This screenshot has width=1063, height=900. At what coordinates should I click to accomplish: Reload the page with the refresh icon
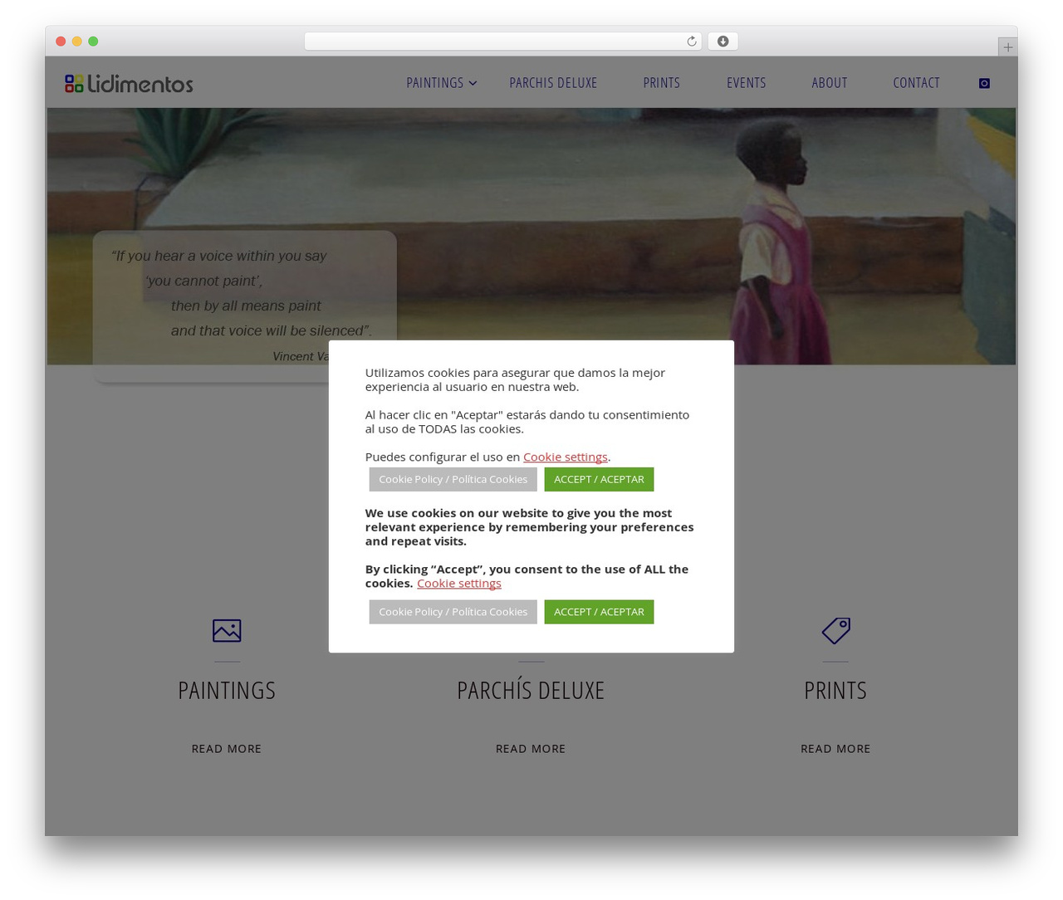point(691,42)
